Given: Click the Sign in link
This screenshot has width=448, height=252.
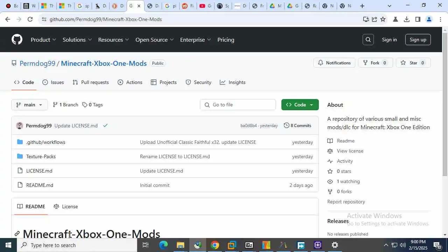Looking at the screenshot, I should [x=389, y=40].
